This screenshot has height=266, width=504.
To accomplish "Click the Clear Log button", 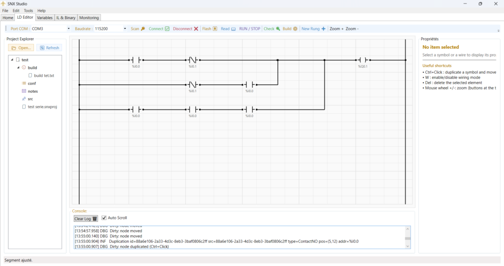I will 86,218.
